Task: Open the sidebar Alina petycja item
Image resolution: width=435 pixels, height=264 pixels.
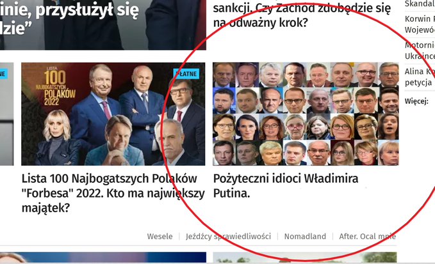Action: pos(420,77)
